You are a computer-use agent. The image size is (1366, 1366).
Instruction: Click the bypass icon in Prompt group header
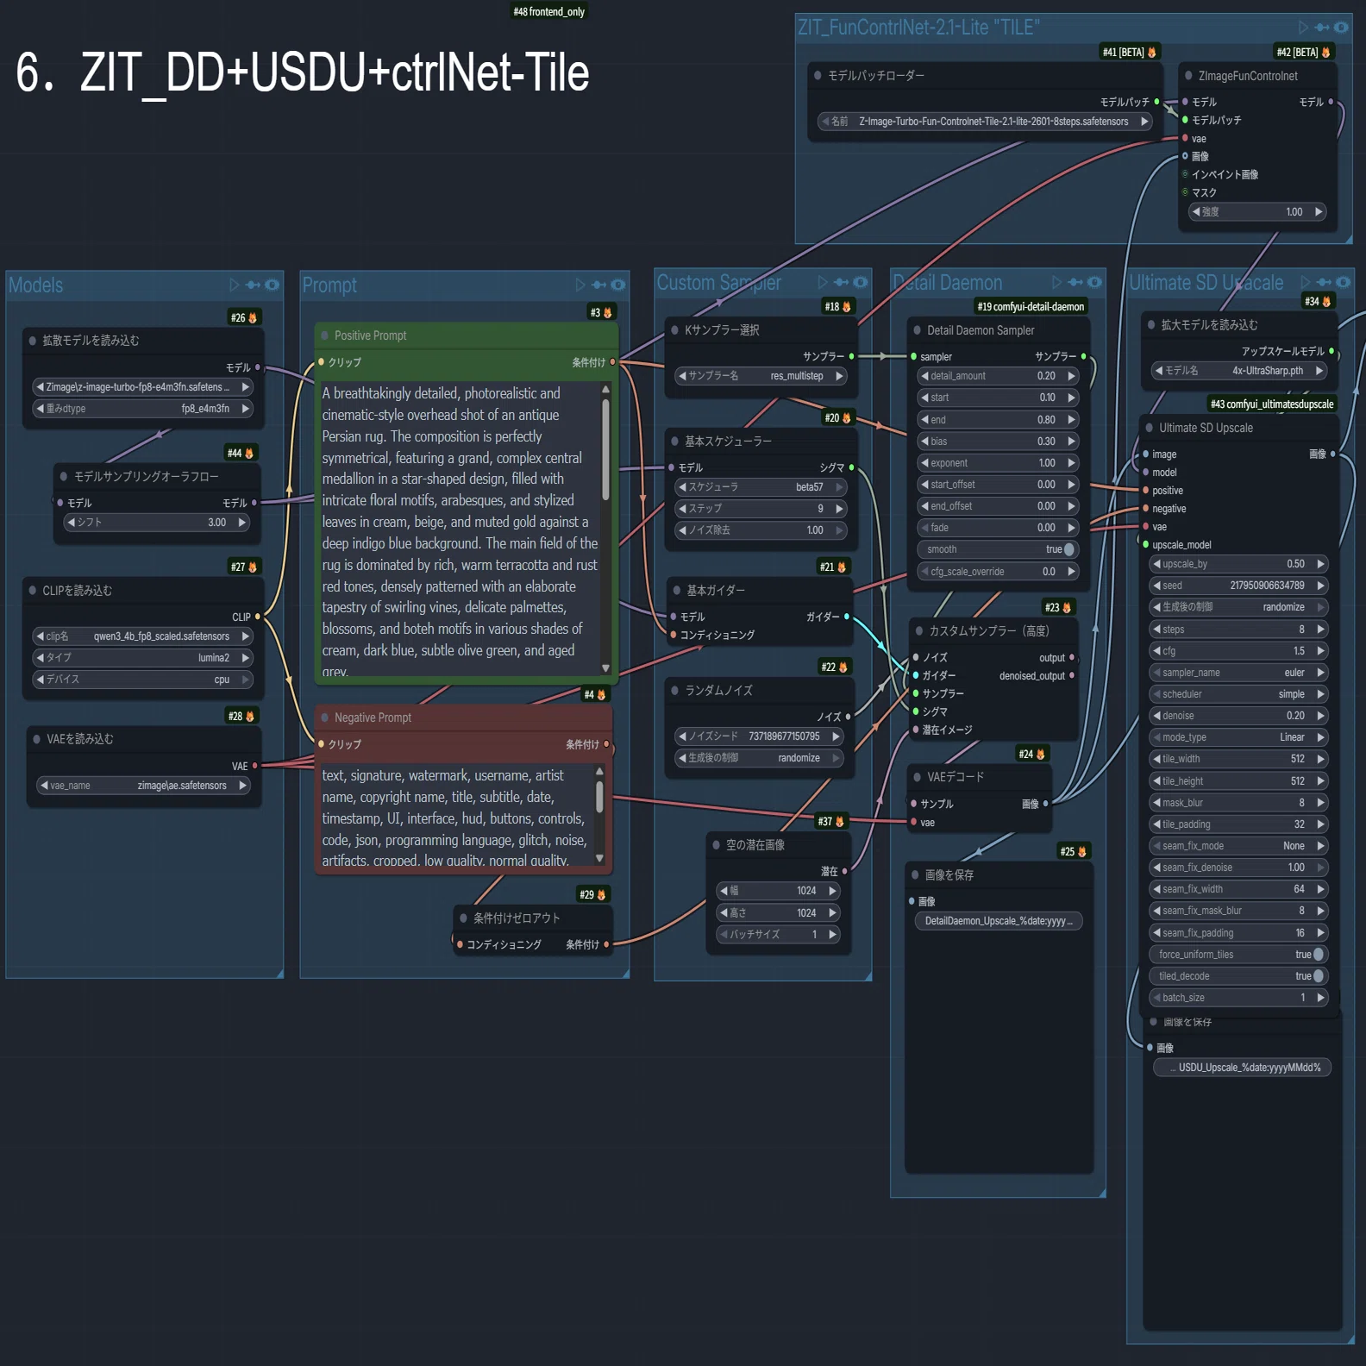click(x=598, y=285)
